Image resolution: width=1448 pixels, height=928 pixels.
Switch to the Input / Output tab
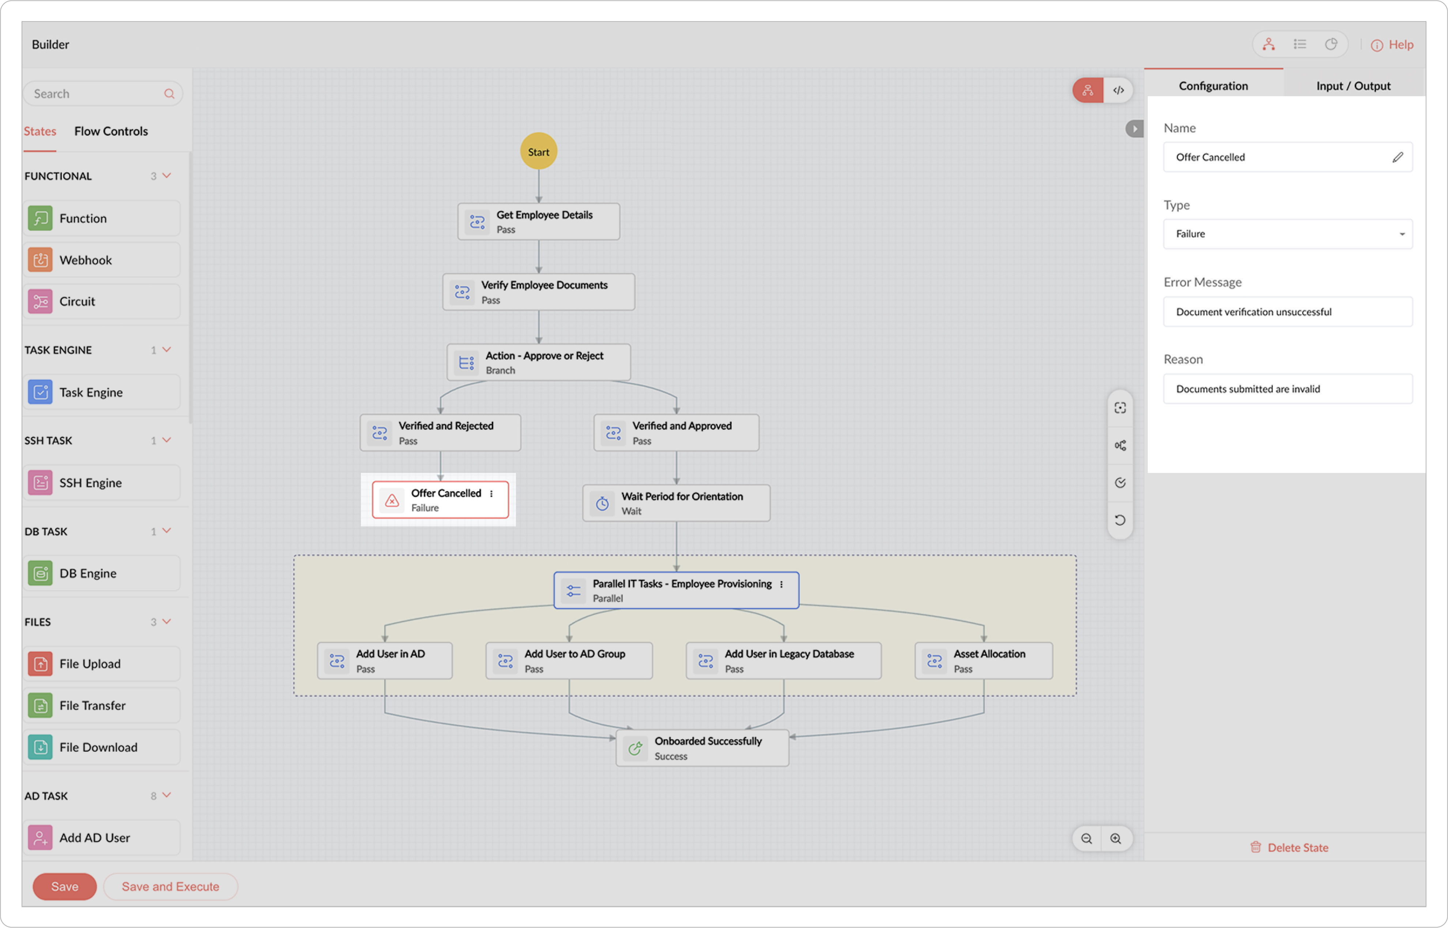(x=1353, y=86)
